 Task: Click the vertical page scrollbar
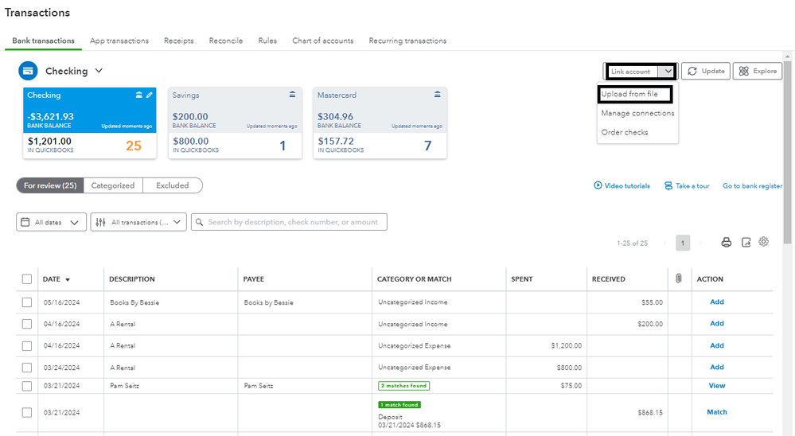[x=788, y=159]
